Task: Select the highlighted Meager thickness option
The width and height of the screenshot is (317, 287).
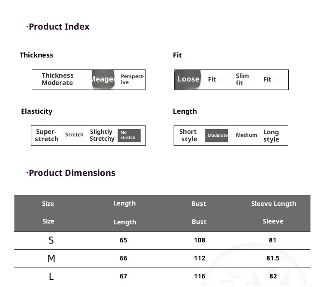Action: click(103, 79)
